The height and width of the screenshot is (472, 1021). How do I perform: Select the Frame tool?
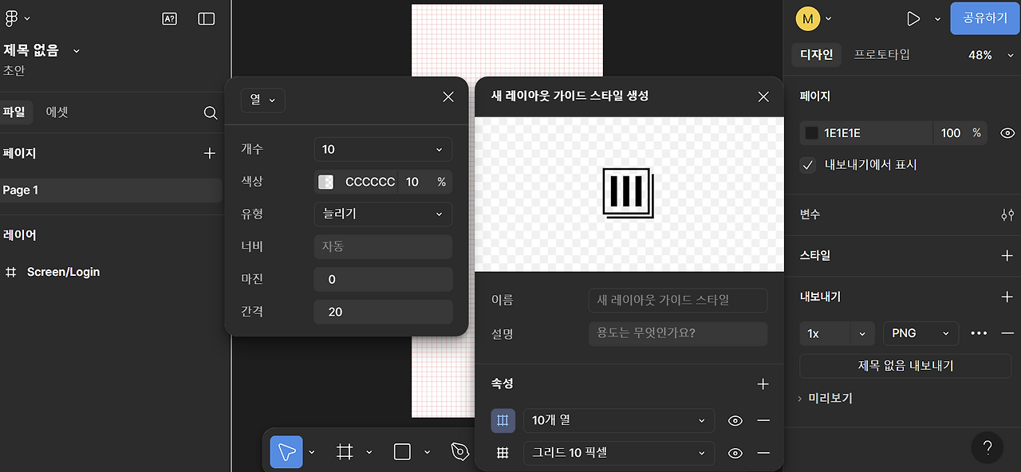tap(345, 451)
